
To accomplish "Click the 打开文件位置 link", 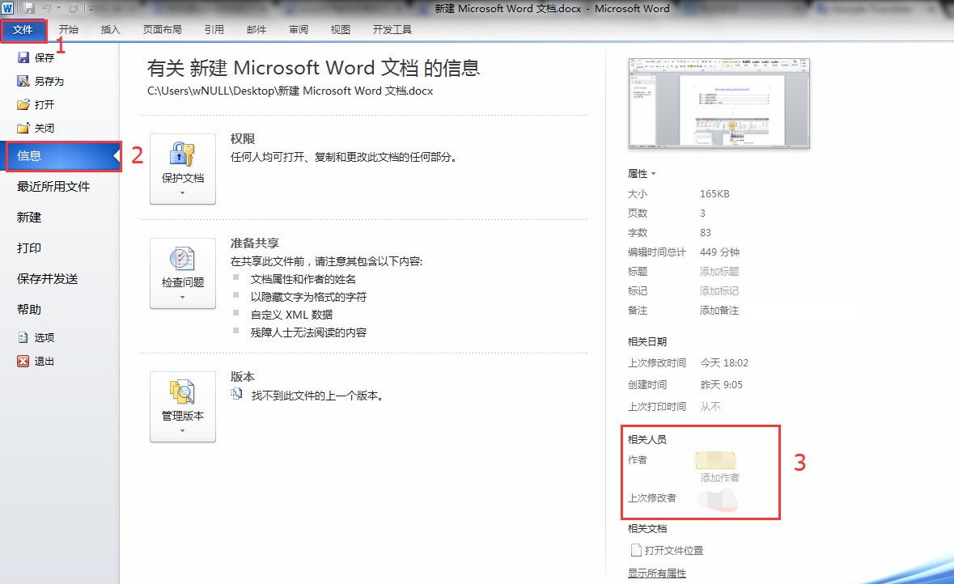I will (x=673, y=551).
